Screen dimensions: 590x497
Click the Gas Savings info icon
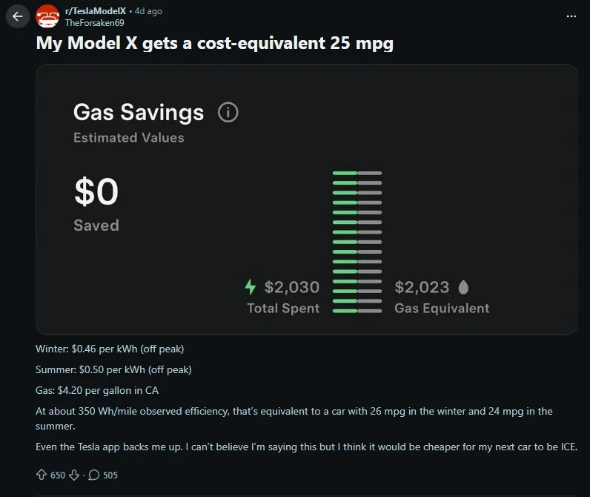(228, 113)
